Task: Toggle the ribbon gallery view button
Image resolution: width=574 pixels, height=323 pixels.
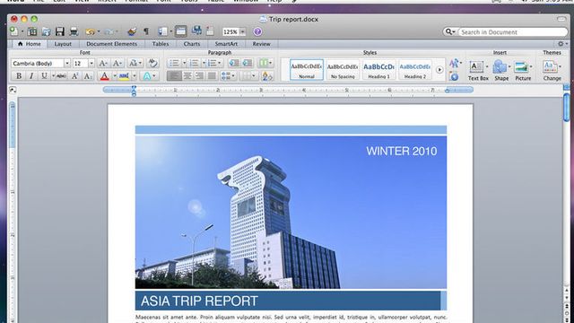Action: click(x=181, y=31)
